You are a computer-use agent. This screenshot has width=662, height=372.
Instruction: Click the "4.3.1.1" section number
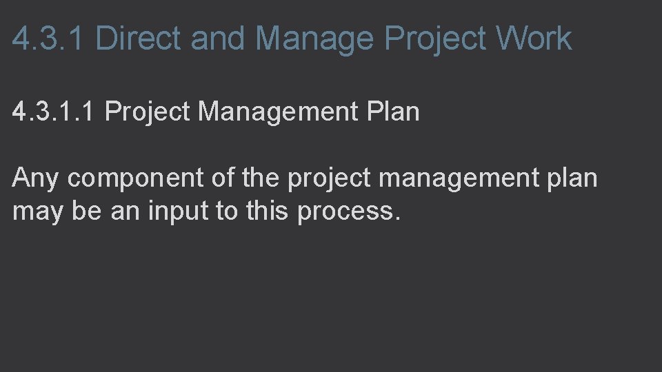tap(55, 112)
